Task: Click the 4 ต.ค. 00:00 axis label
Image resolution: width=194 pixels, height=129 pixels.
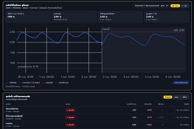Action: tap(173, 77)
